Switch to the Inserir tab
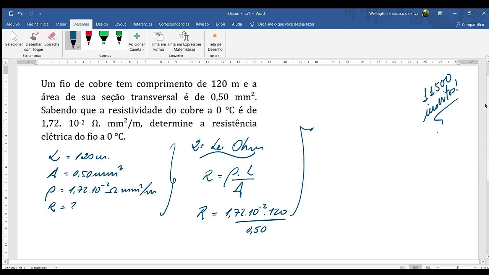Image resolution: width=489 pixels, height=275 pixels. 62,24
